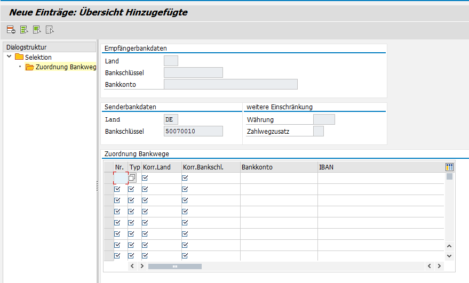Click the Zuordnung Bankwege open folder icon
This screenshot has width=469, height=283.
(x=30, y=67)
